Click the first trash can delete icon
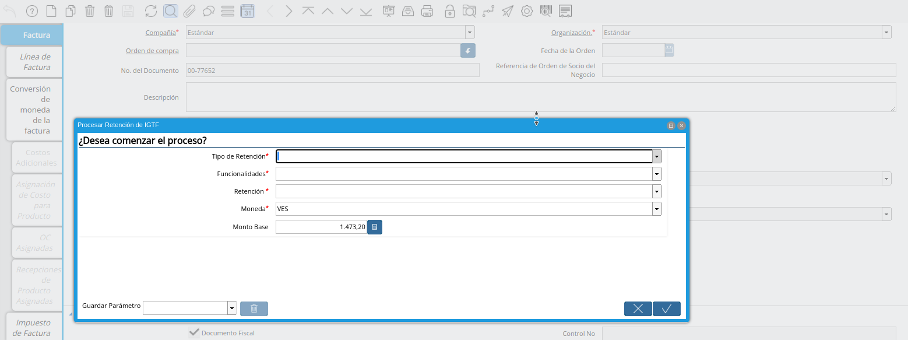The image size is (908, 340). click(90, 10)
